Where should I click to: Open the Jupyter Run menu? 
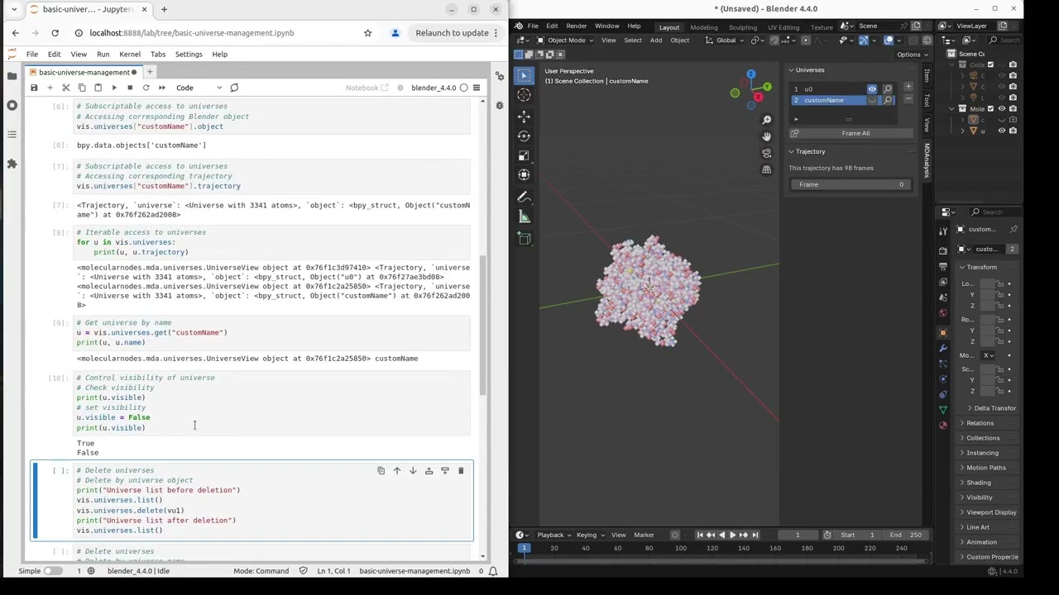(103, 55)
